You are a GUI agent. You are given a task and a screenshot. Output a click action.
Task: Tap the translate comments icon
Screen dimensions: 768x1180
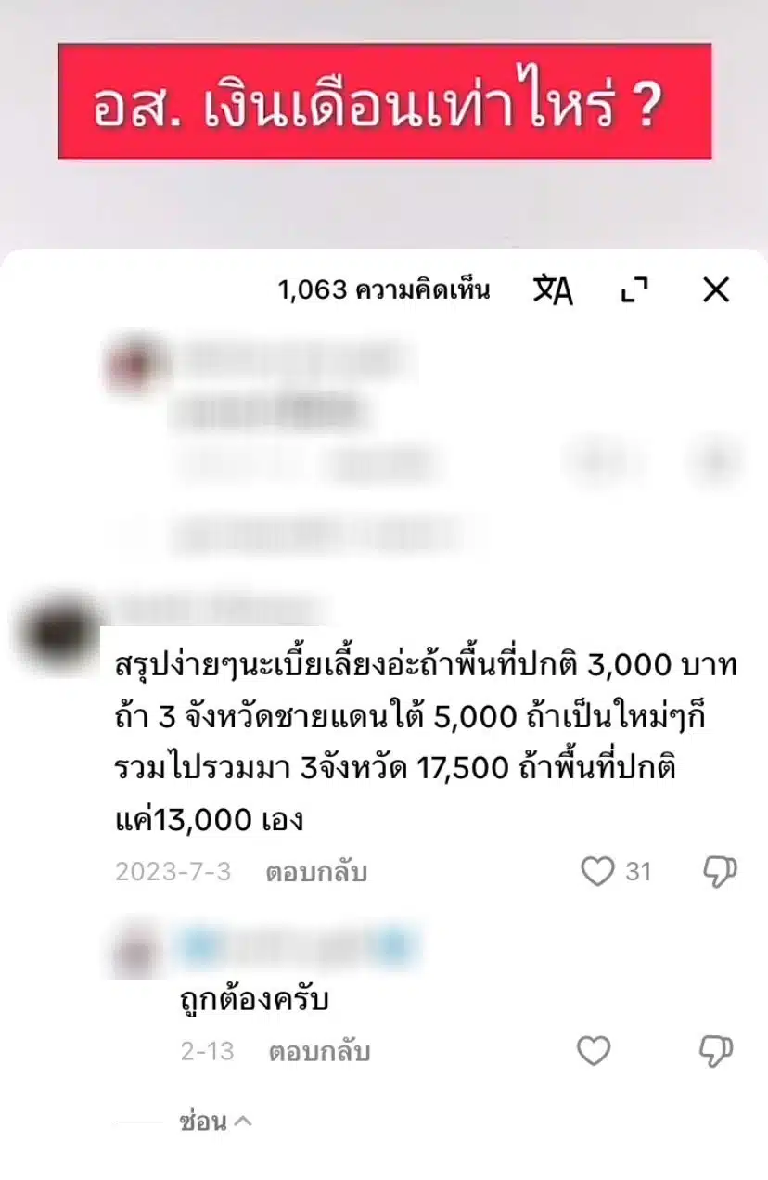(x=553, y=290)
